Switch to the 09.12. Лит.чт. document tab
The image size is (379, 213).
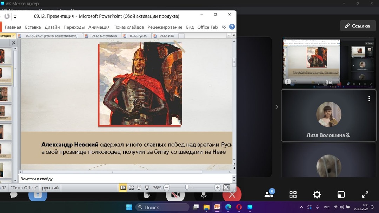(51, 36)
